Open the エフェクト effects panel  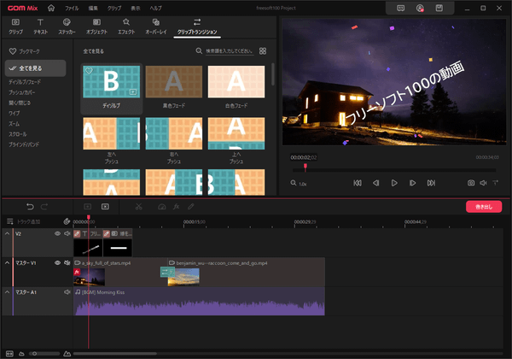coord(126,26)
